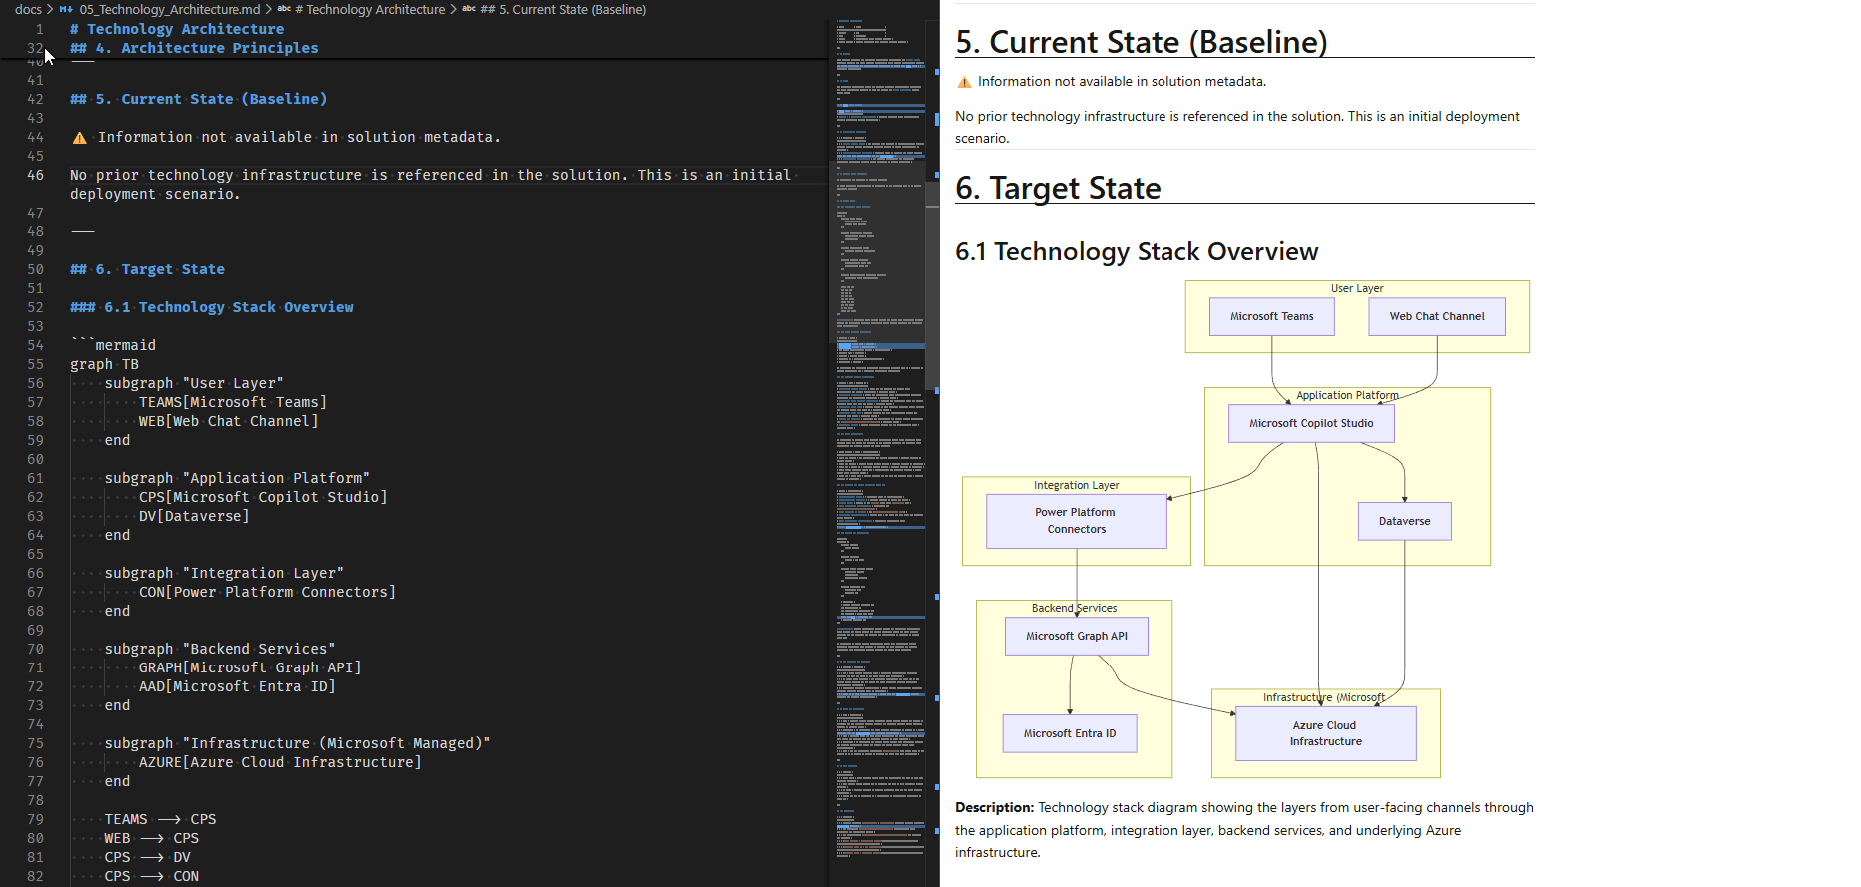The height and width of the screenshot is (887, 1861).
Task: Click '### 6.1 Technology Stack Overview' in editor
Action: [212, 307]
